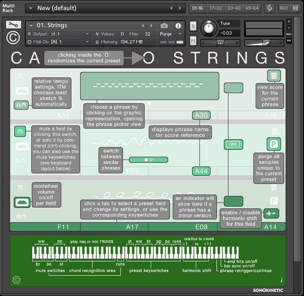Screen dimensions: 304x296
Task: Toggle AUX button in instrument side strip
Action: [289, 34]
